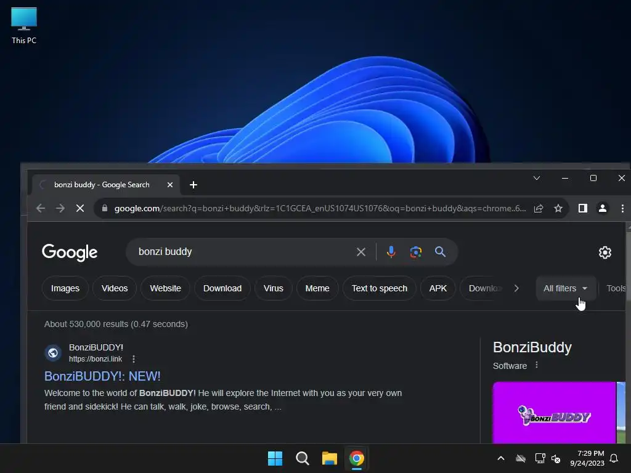Open Chrome side panel icon
This screenshot has width=631, height=473.
(x=583, y=208)
